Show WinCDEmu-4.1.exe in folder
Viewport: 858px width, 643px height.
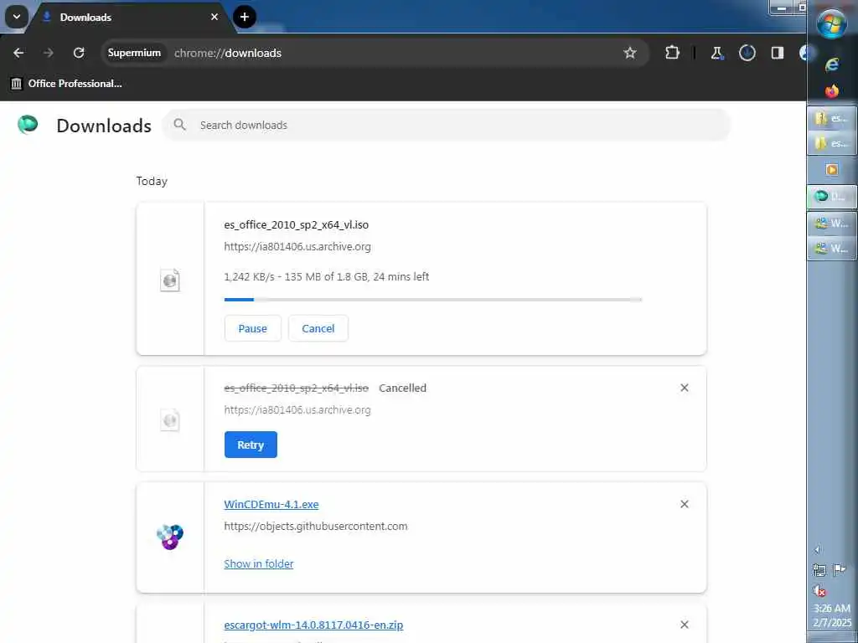[259, 563]
